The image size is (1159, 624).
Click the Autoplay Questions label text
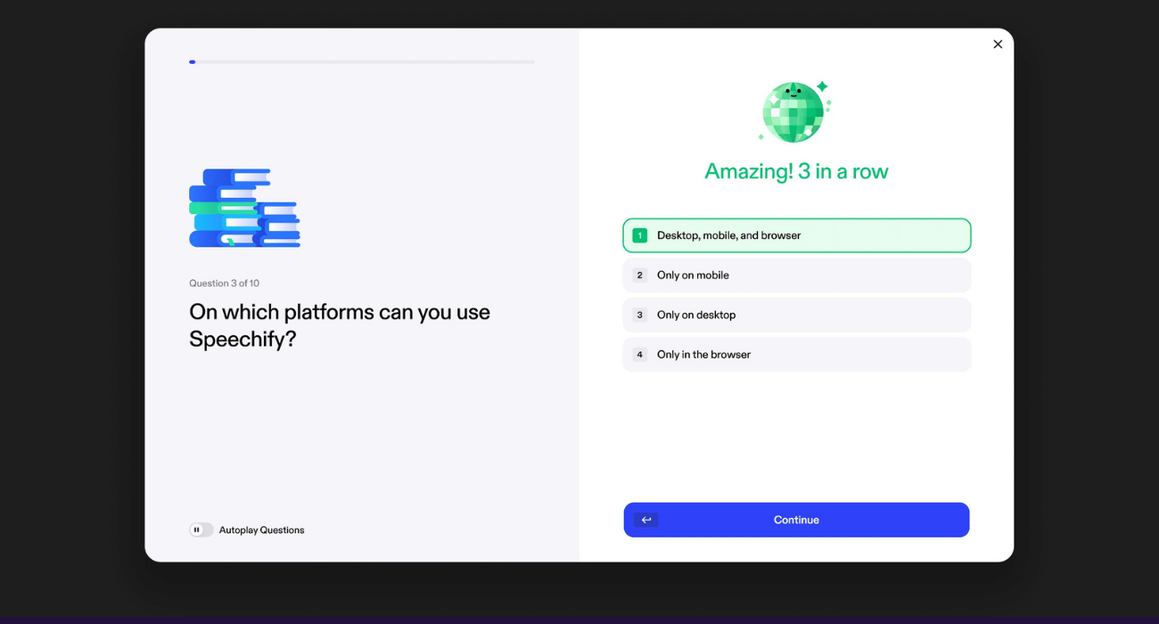click(261, 530)
